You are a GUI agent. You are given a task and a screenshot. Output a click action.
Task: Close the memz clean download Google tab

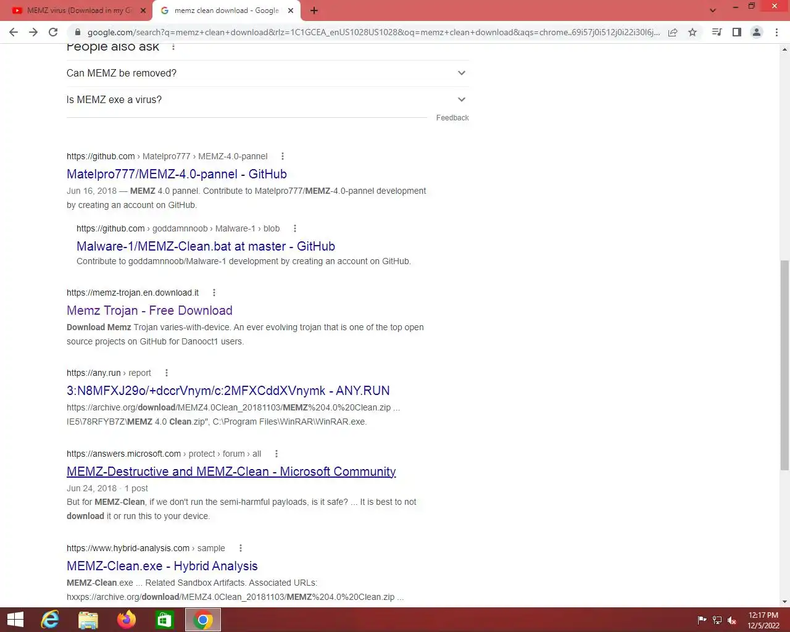290,10
